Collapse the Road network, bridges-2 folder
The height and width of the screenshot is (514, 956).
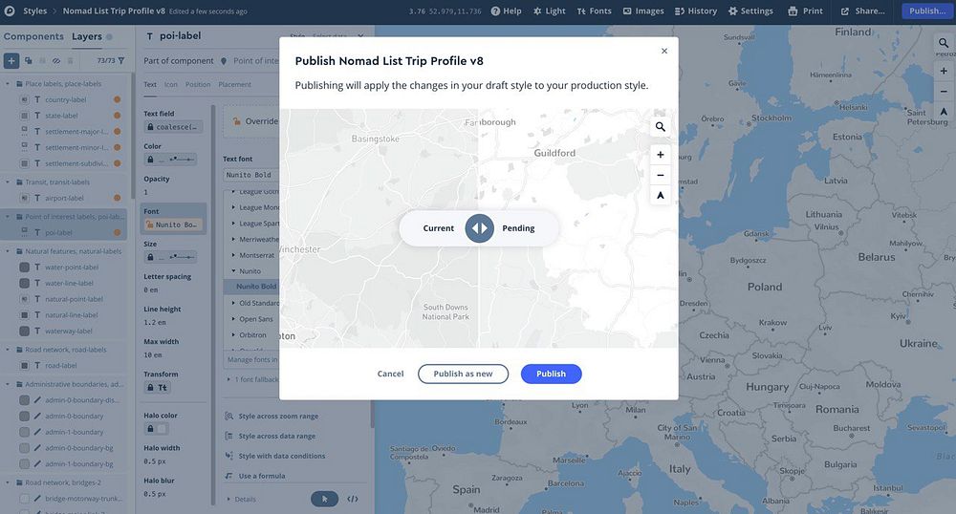coord(8,482)
